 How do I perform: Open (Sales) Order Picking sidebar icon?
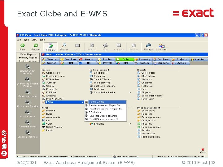click(28, 66)
